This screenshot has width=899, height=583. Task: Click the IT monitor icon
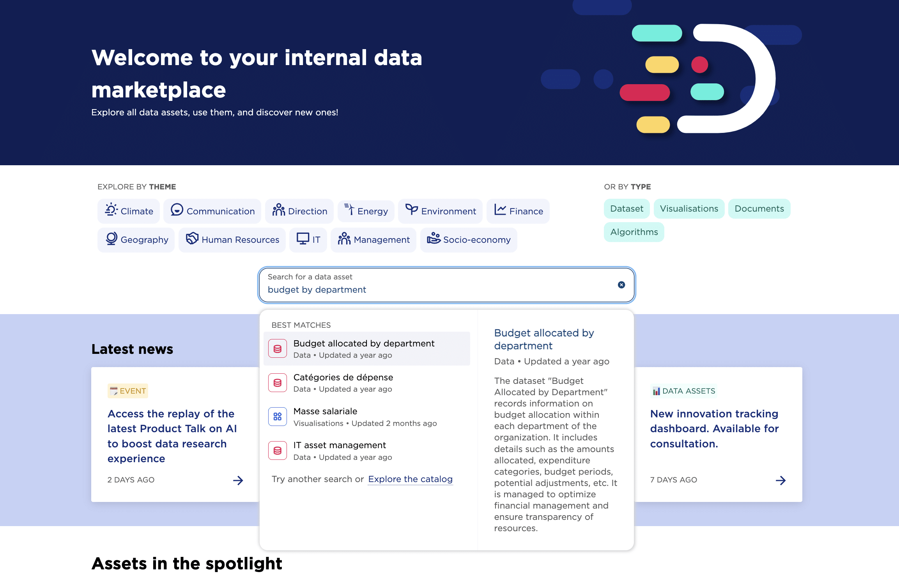coord(303,238)
